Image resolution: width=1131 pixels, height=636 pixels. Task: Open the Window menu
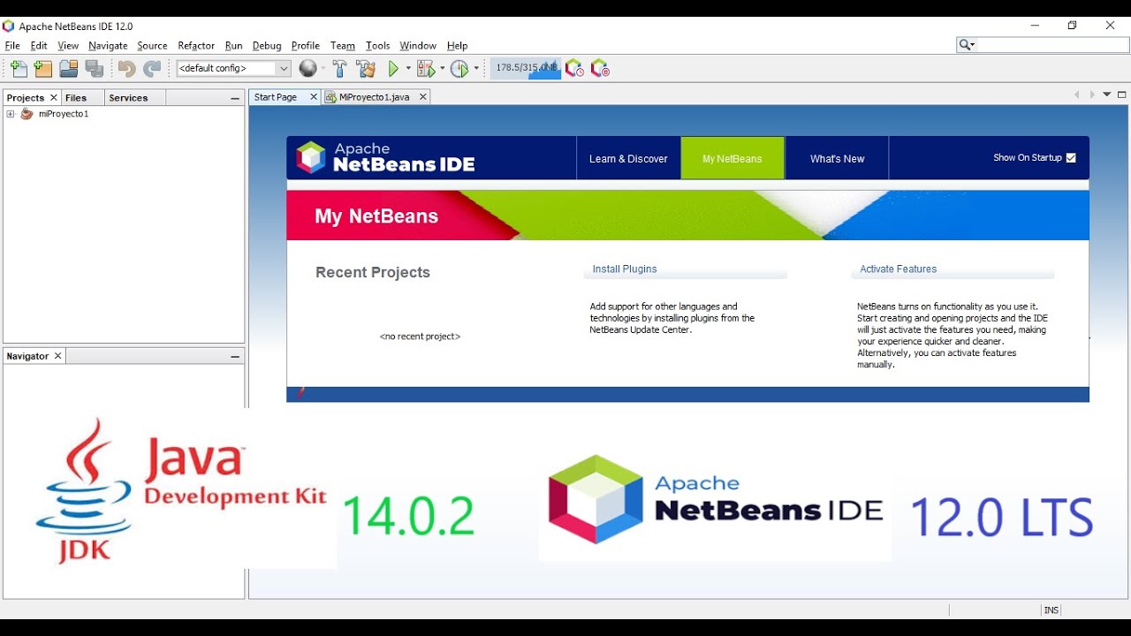418,46
